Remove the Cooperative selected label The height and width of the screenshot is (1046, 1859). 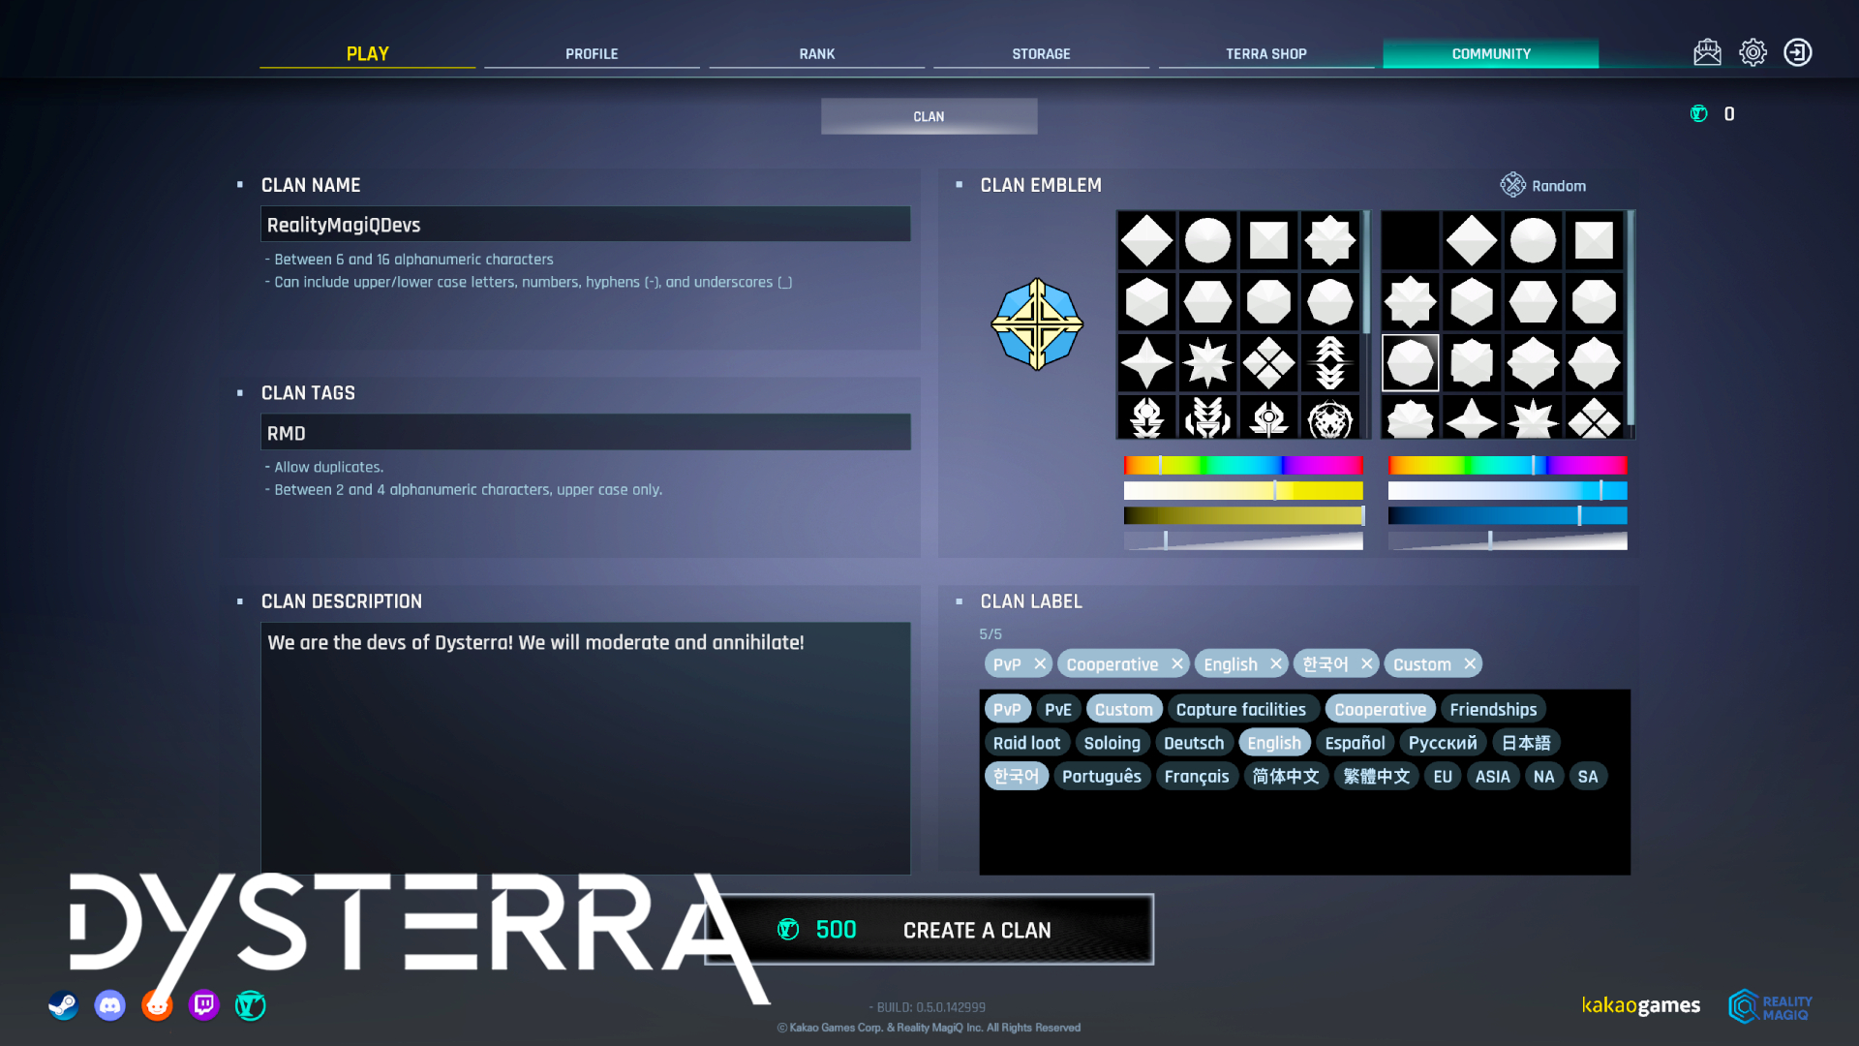1176,663
